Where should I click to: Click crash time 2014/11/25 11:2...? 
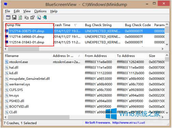(x=67, y=42)
